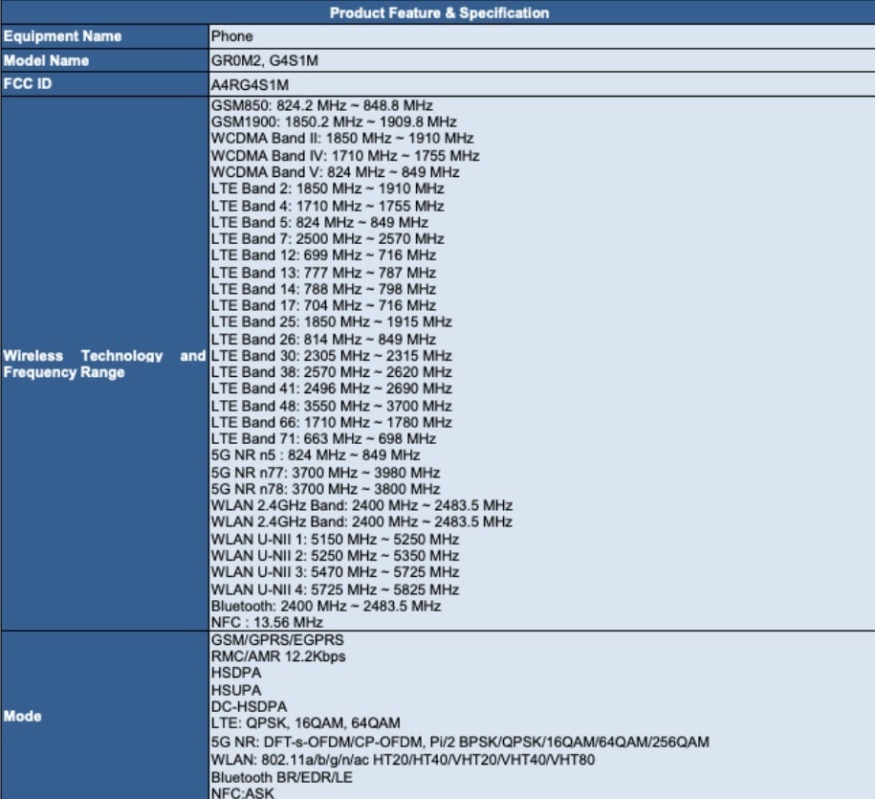This screenshot has width=875, height=799.
Task: Click the 'Bluetooth BR/EDR/LE' mode line
Action: (x=281, y=777)
